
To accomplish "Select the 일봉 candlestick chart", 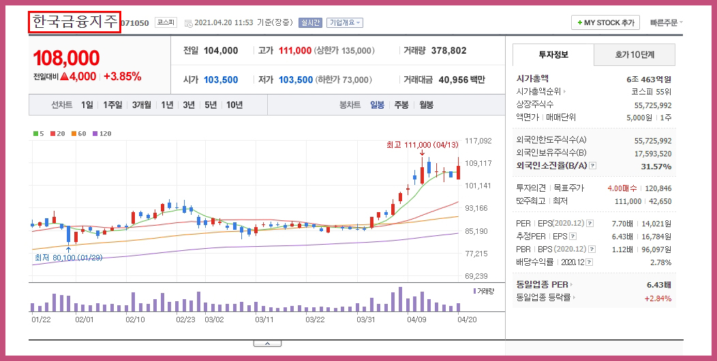I will coord(378,105).
